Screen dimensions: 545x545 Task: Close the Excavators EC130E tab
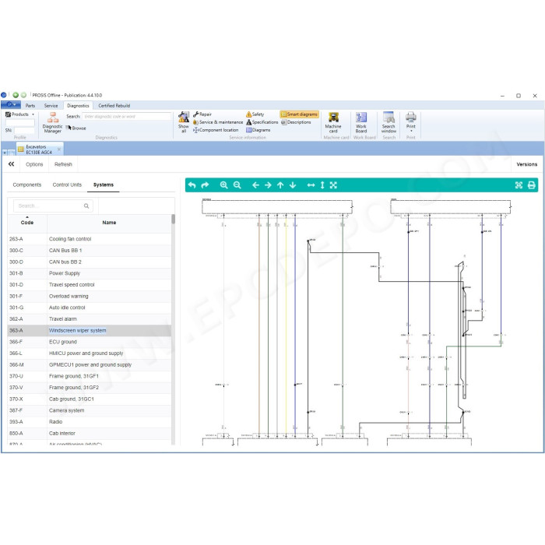[59, 149]
